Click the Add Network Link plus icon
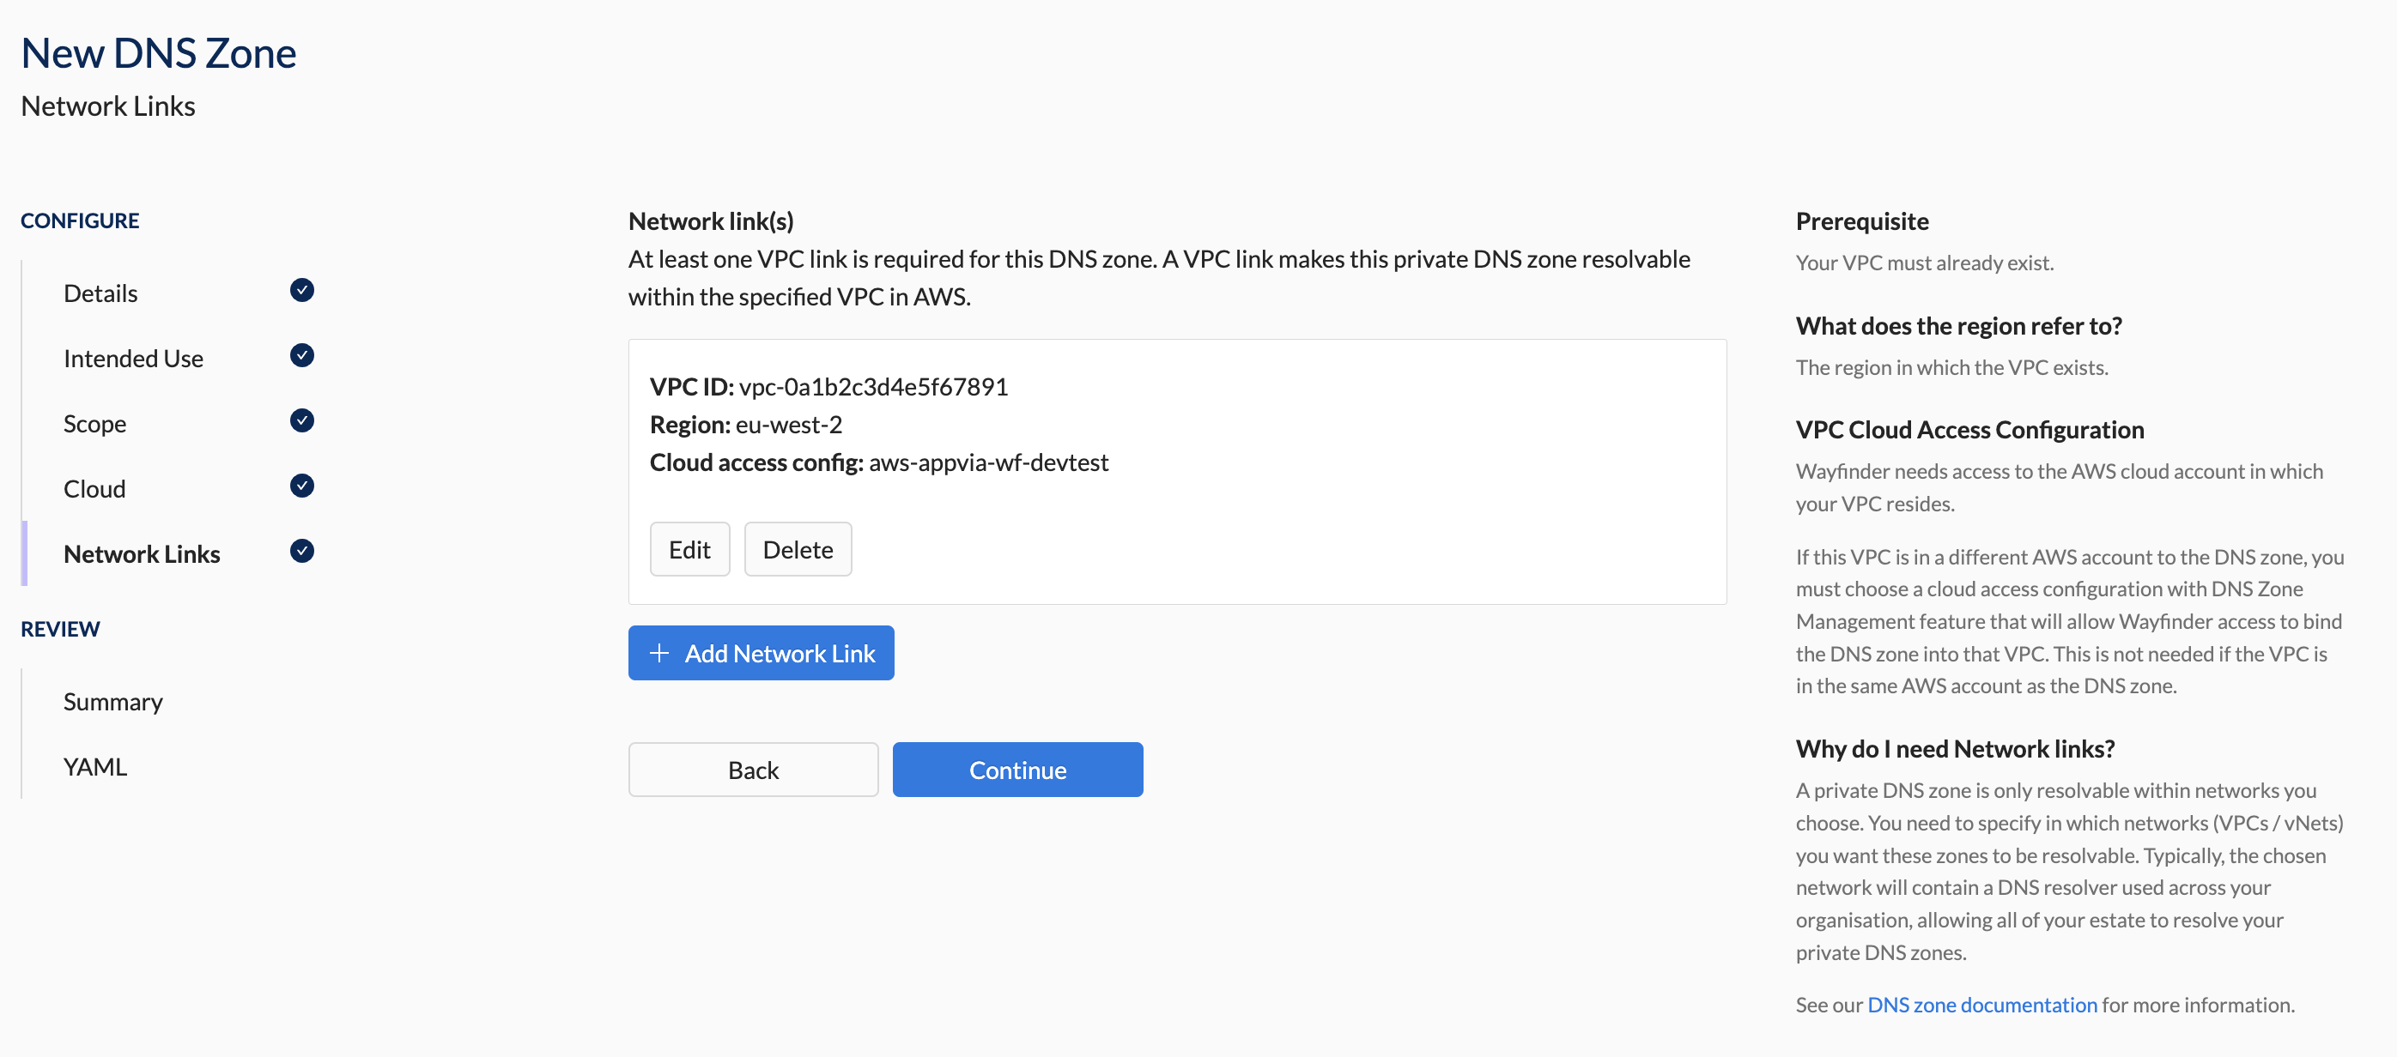Image resolution: width=2397 pixels, height=1057 pixels. pos(660,652)
